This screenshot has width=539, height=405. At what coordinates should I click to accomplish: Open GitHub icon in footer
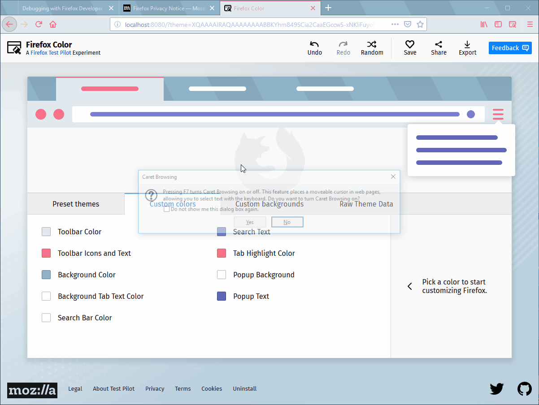(524, 388)
